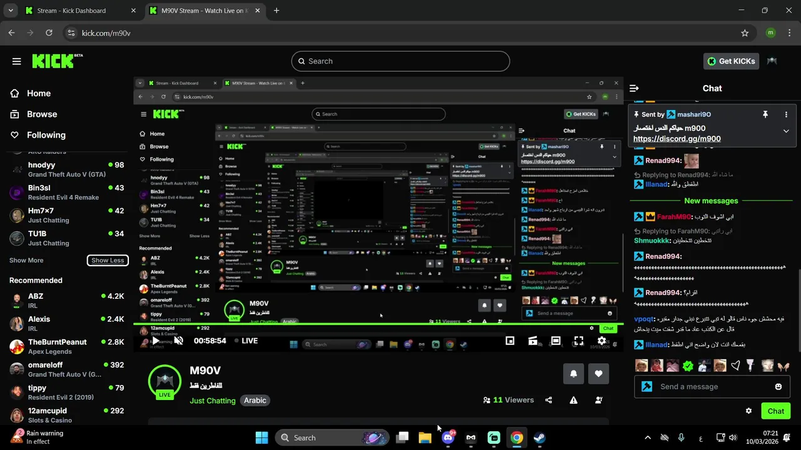Go to Browse in the sidebar
The height and width of the screenshot is (450, 801).
(42, 114)
